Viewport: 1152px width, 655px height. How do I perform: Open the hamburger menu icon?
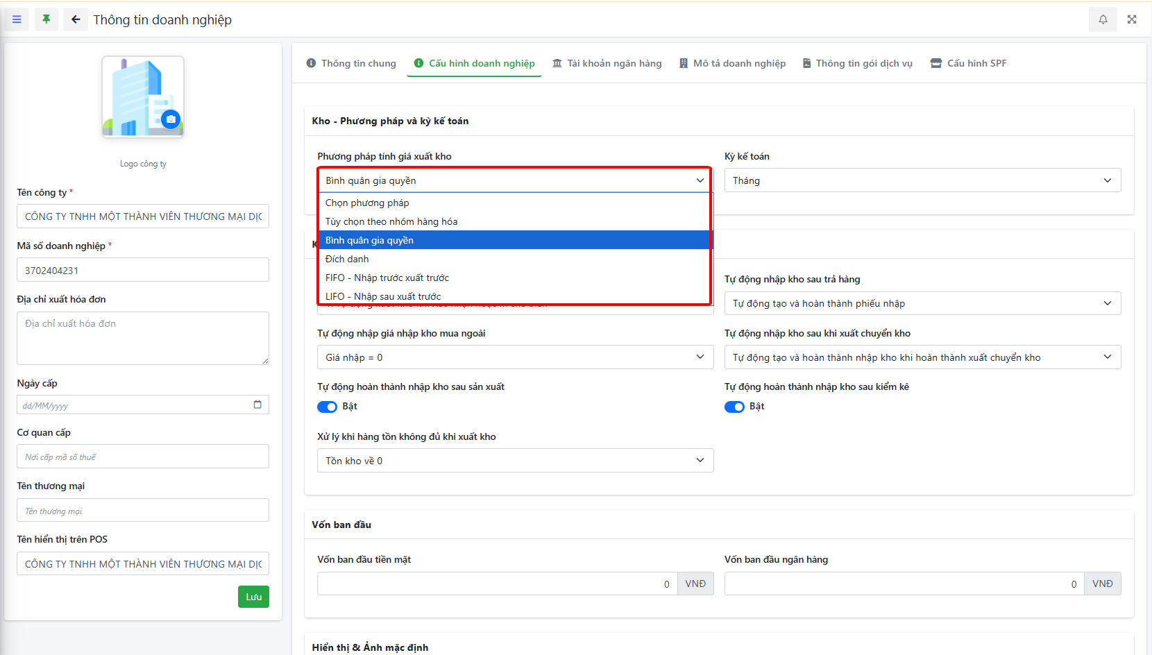point(17,19)
